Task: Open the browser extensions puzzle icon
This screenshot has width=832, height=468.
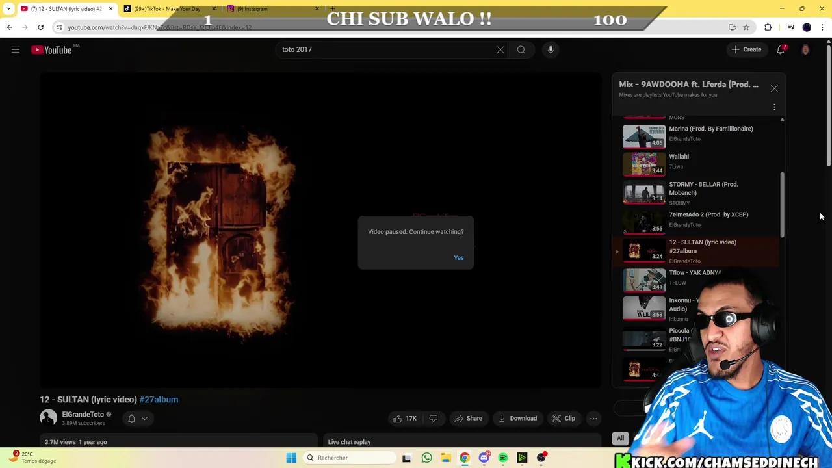Action: (768, 27)
